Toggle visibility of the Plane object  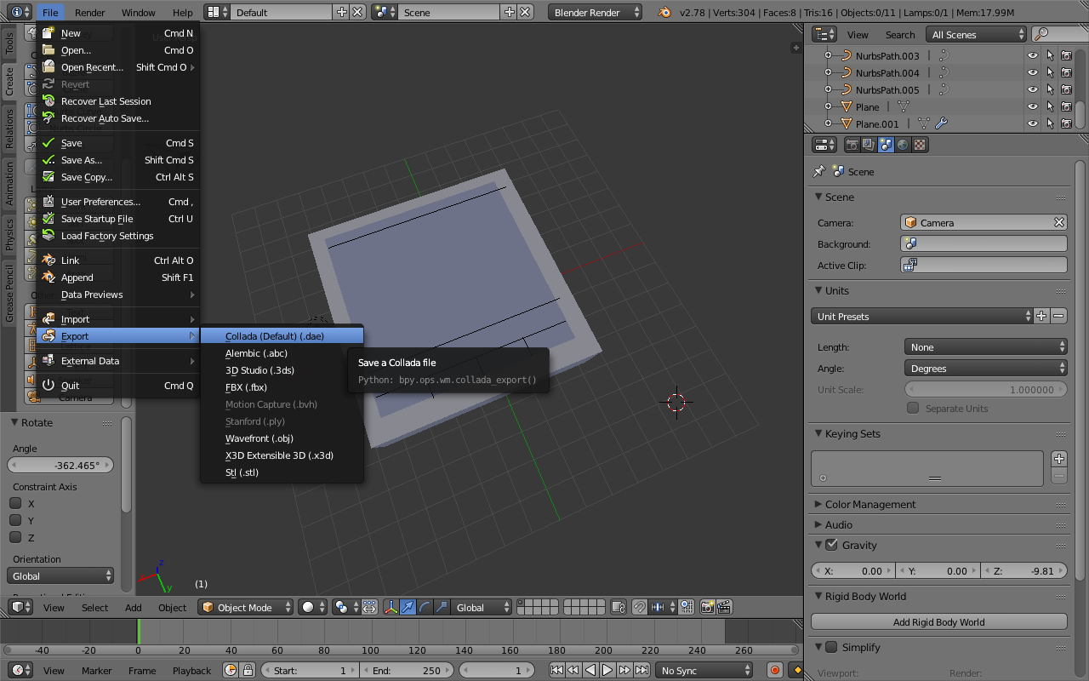(x=1032, y=106)
